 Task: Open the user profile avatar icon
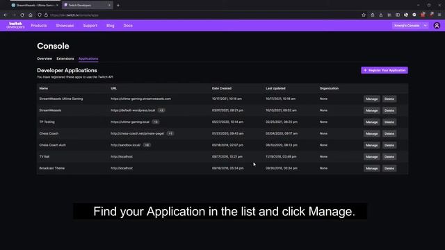[x=437, y=26]
